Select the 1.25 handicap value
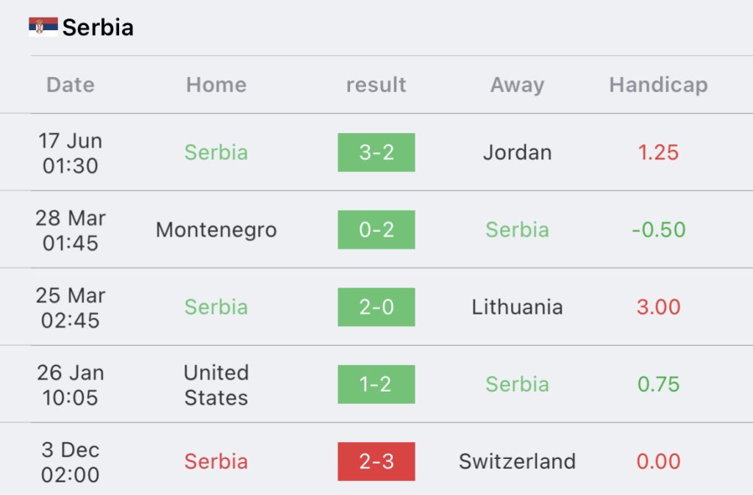753x495 pixels. pos(658,153)
